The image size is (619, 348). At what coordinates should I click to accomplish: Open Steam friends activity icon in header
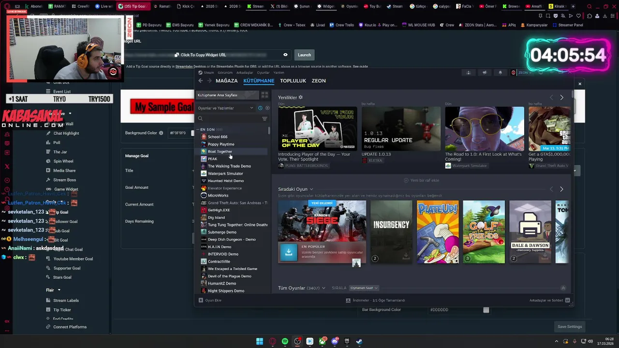coord(468,72)
